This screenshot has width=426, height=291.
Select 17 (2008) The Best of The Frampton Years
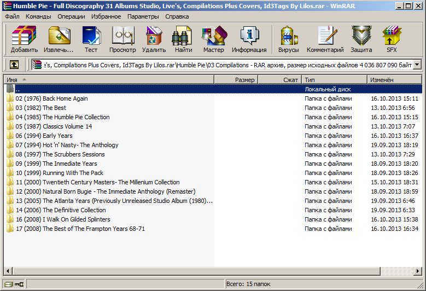(80, 229)
